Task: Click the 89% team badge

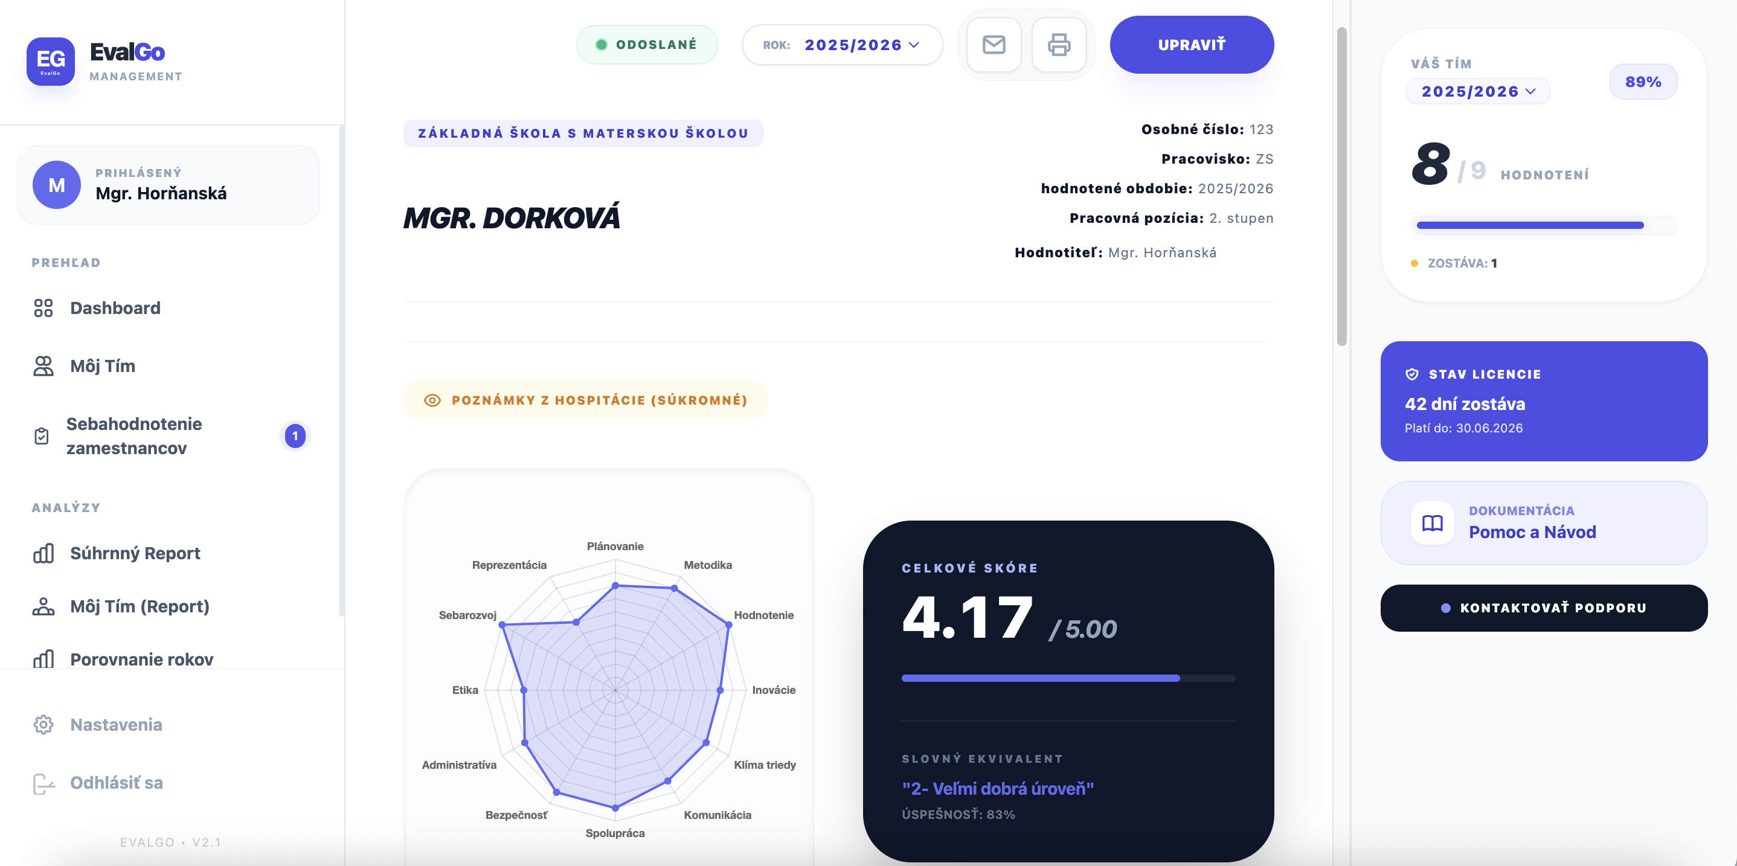Action: 1643,82
